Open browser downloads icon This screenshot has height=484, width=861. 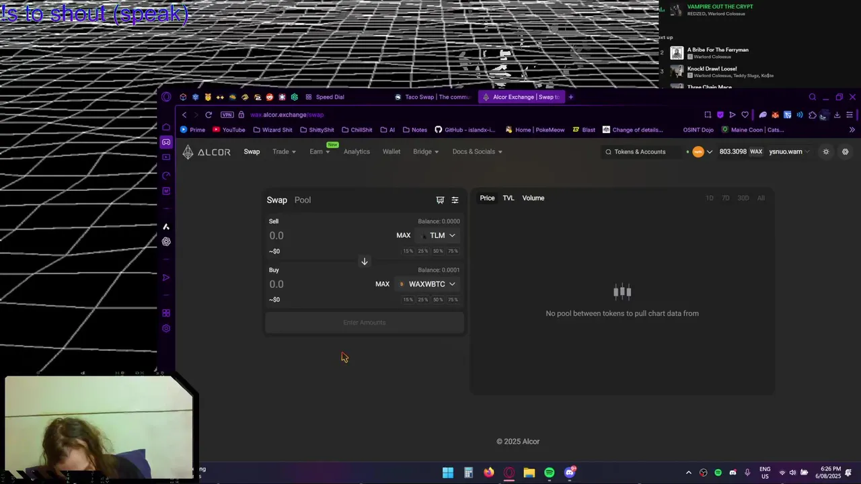coord(837,115)
